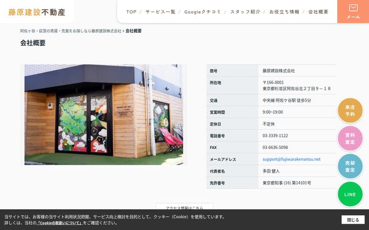Open the サービス一覧 menu item
Image resolution: width=369 pixels, height=230 pixels.
(160, 11)
